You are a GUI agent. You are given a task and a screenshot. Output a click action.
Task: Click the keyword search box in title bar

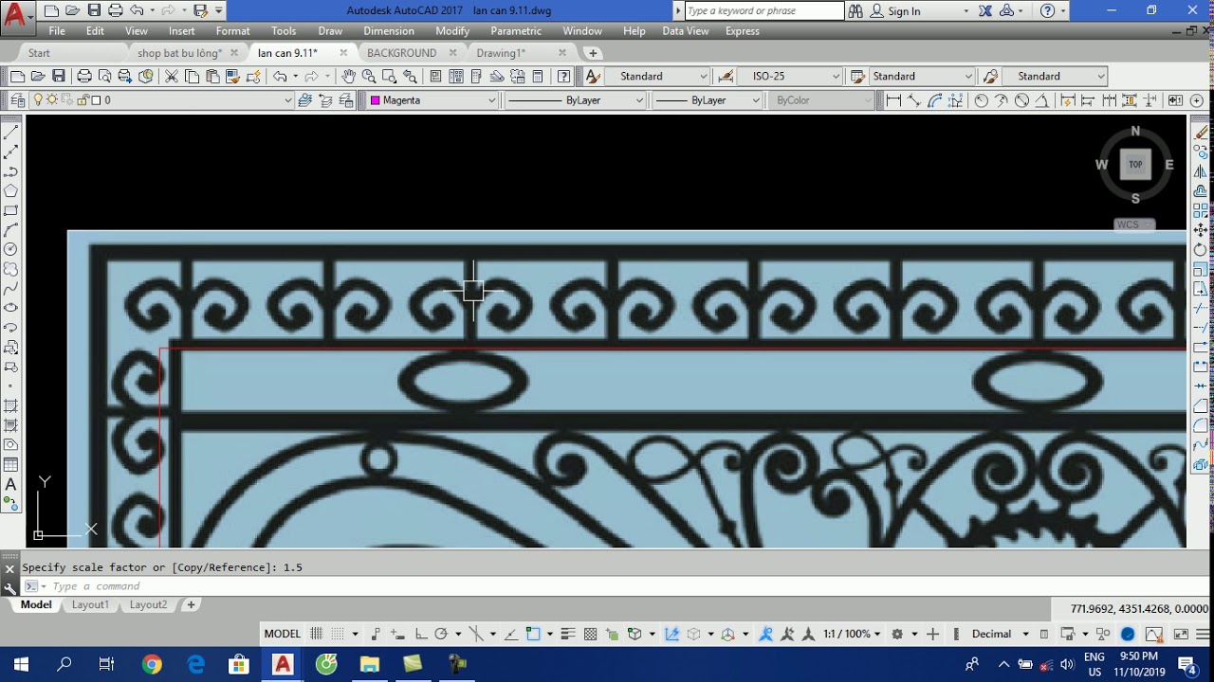point(764,11)
